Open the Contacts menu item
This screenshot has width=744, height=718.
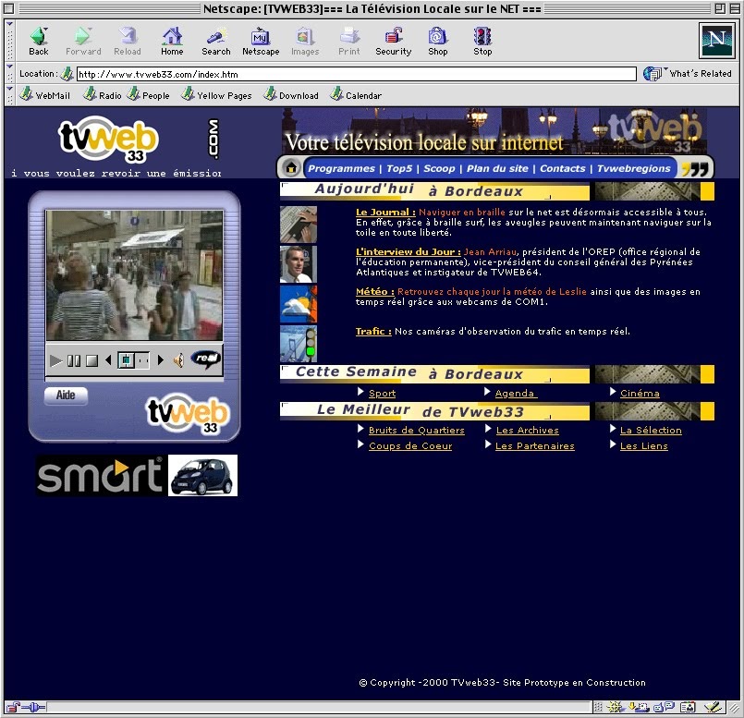coord(562,168)
